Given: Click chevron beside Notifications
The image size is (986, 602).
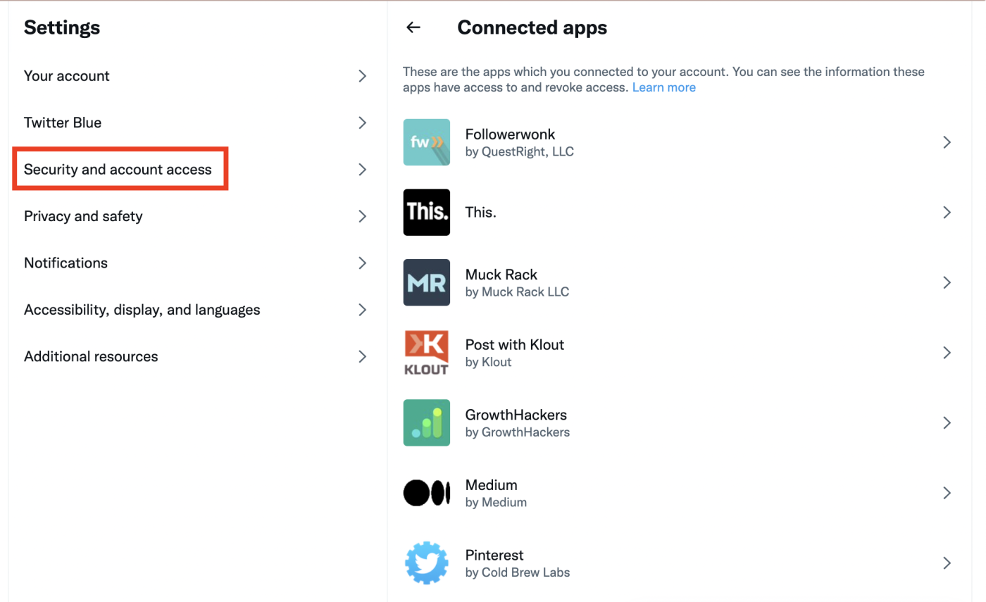Looking at the screenshot, I should [x=363, y=263].
